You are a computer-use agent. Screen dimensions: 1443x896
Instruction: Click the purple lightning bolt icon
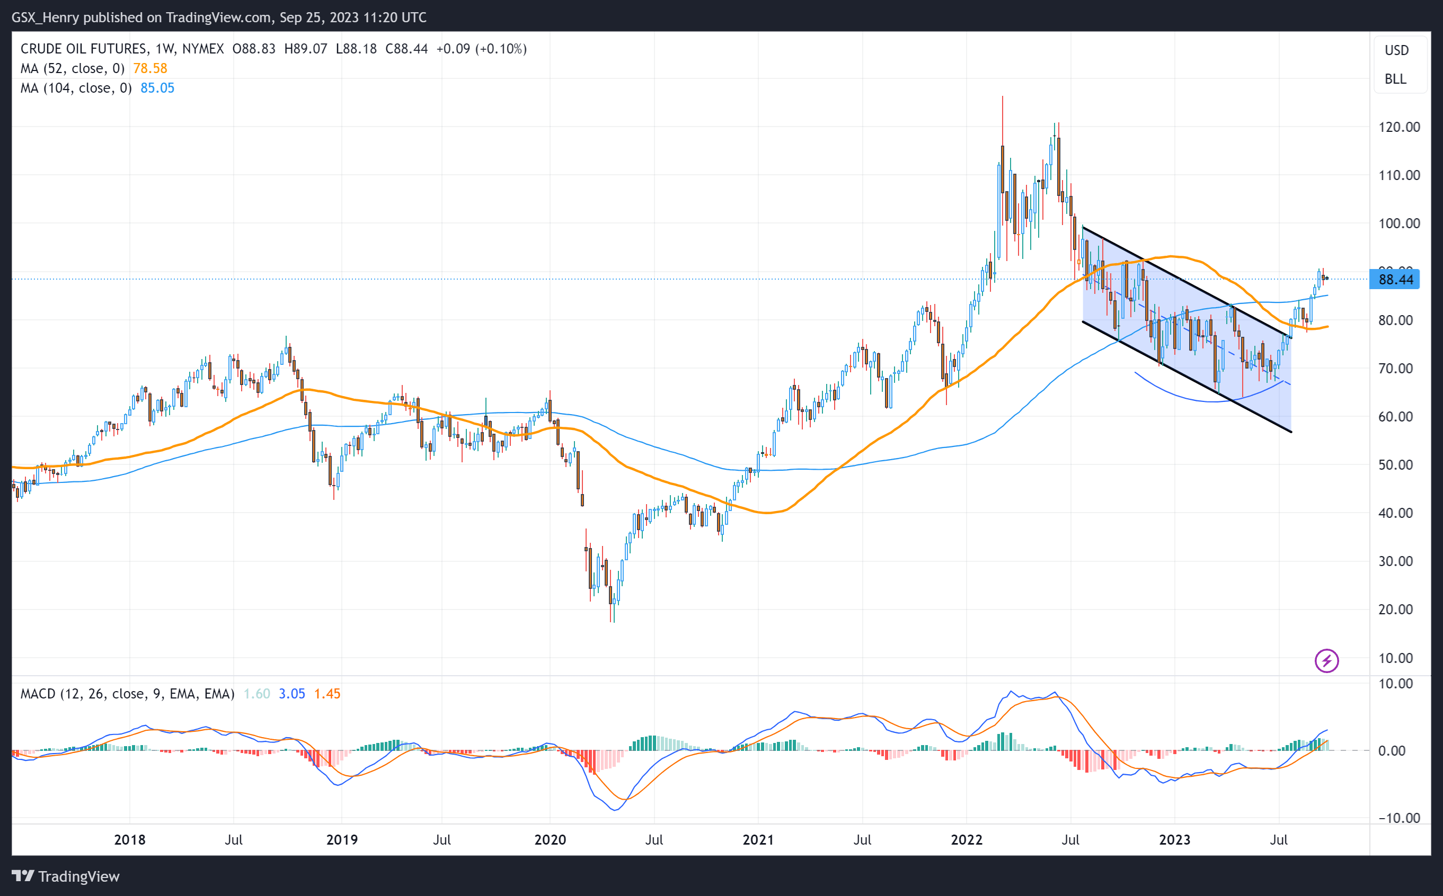(x=1326, y=660)
